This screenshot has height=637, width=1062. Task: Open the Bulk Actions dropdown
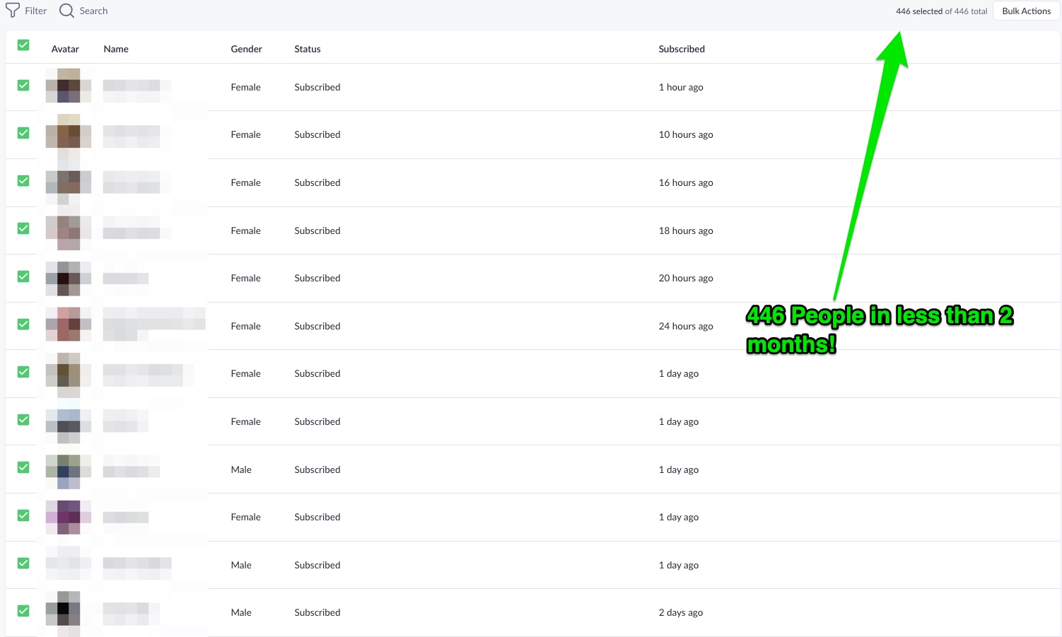pos(1026,11)
